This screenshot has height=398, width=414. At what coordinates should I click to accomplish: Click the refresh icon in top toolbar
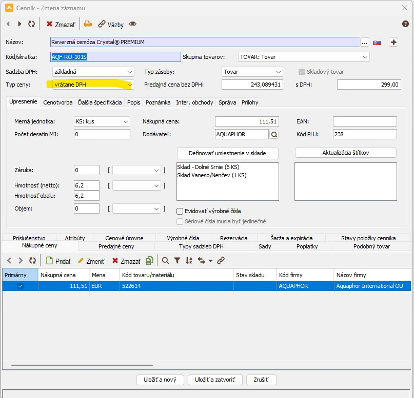(x=32, y=24)
